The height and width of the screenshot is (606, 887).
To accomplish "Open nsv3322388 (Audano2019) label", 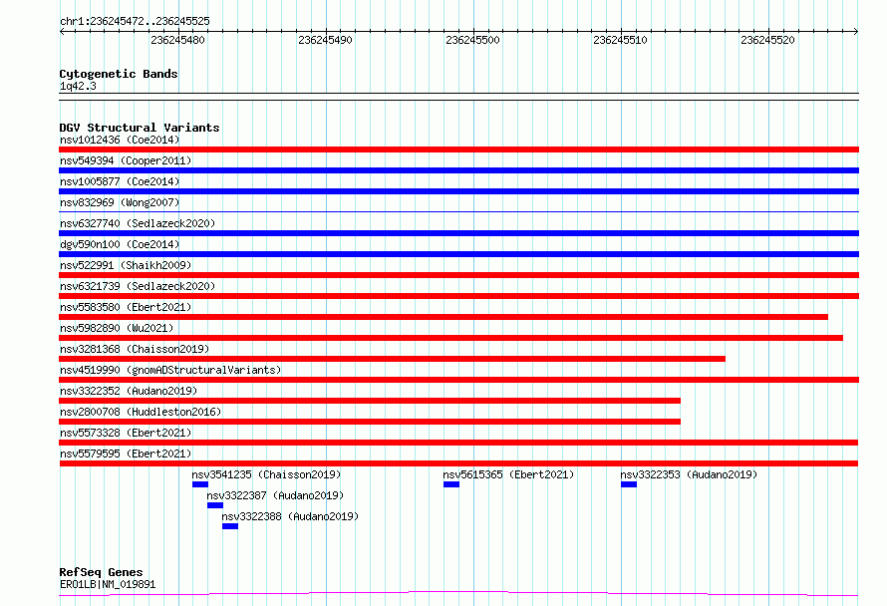I will click(290, 516).
